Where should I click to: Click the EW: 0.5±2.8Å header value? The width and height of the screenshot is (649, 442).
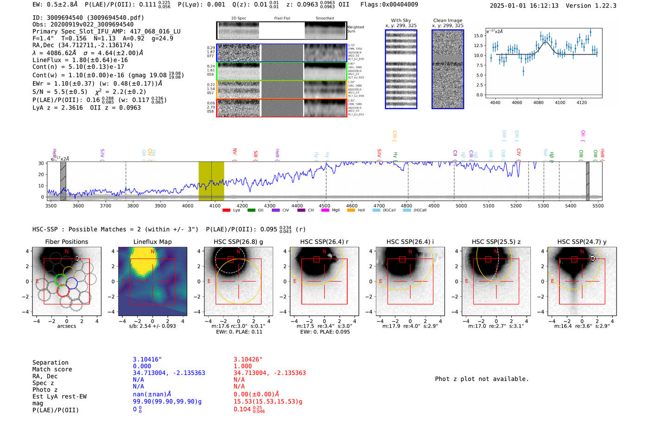click(x=55, y=4)
